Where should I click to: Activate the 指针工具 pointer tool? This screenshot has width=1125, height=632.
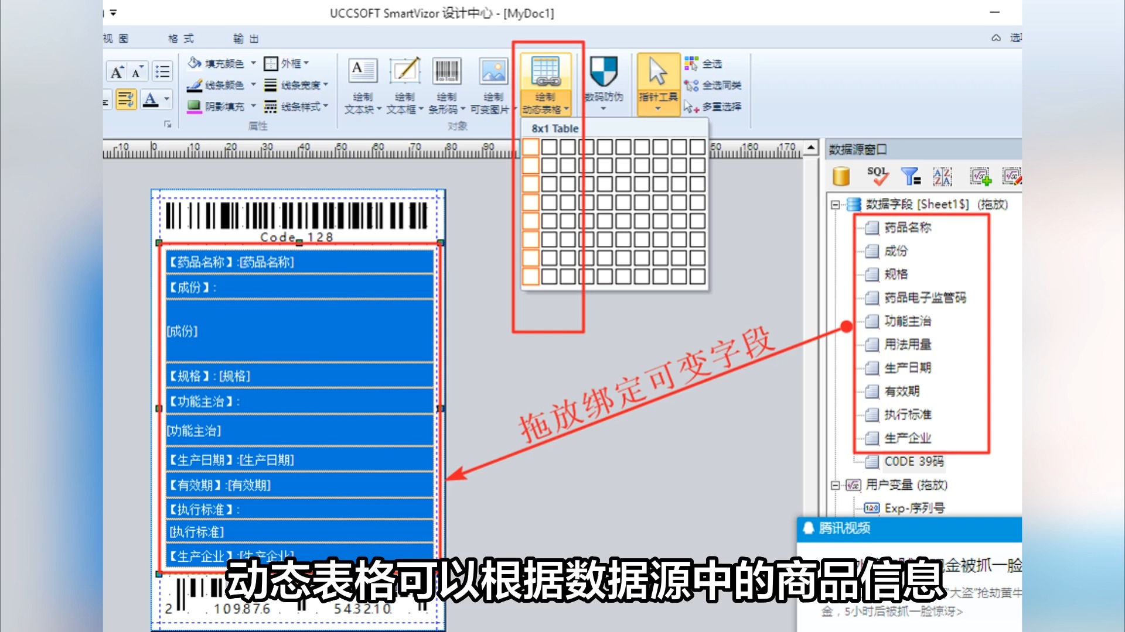[658, 85]
